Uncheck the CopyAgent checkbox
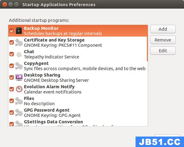This screenshot has width=184, height=147. click(x=12, y=66)
